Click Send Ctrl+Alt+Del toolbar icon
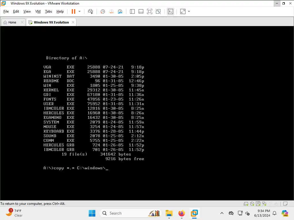The image size is (294, 220). tap(90, 11)
